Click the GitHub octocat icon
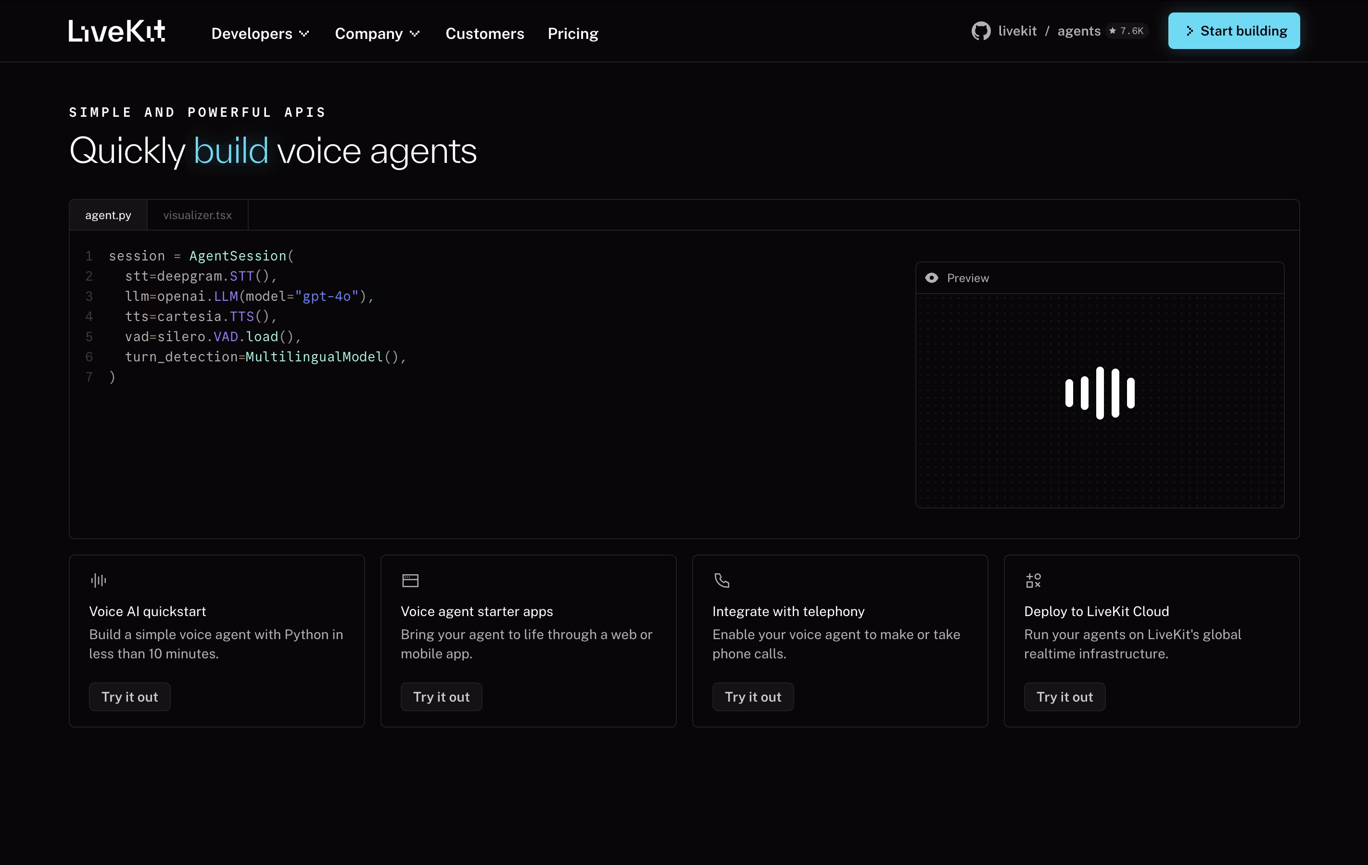The height and width of the screenshot is (865, 1368). (981, 31)
